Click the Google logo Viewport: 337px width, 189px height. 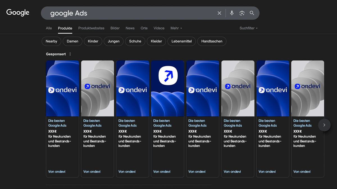click(18, 13)
